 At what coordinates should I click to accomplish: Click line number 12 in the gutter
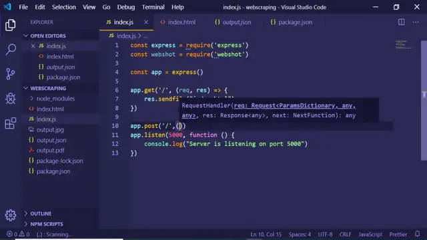pyautogui.click(x=115, y=144)
